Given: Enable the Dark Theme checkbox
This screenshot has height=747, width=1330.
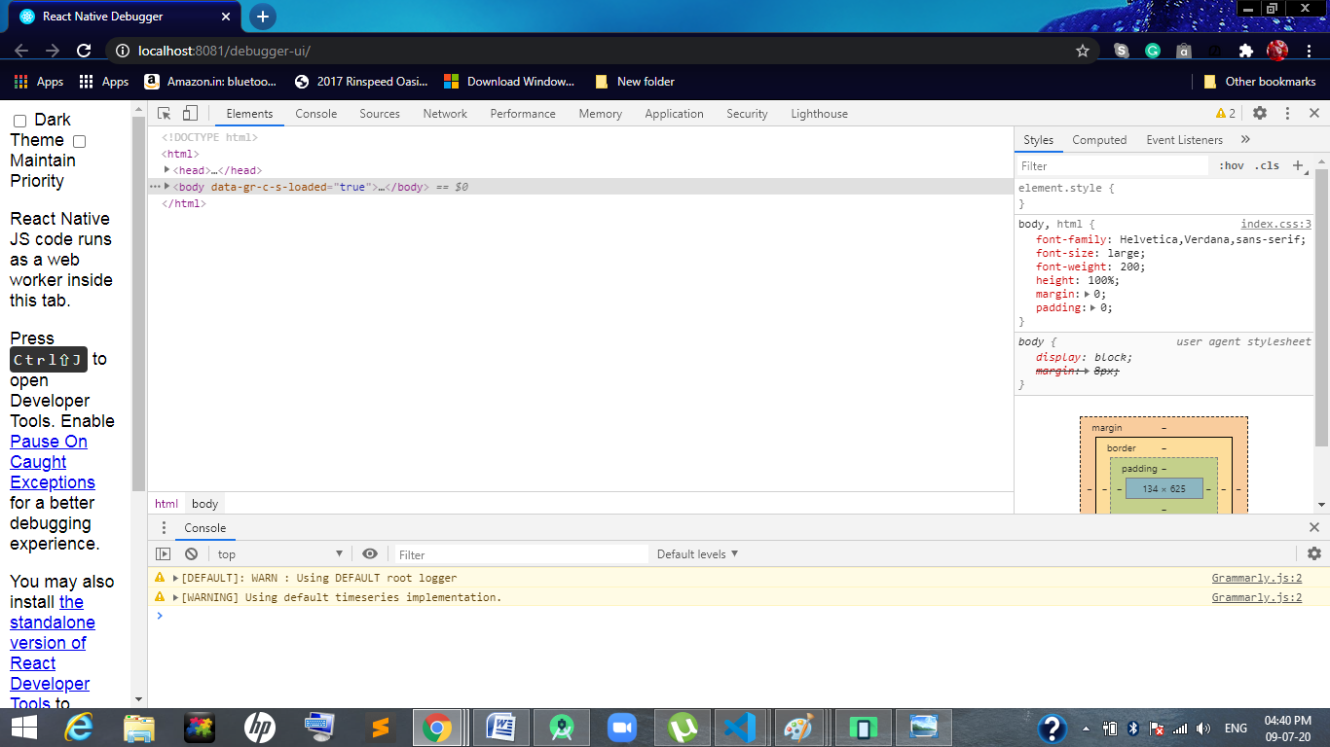Looking at the screenshot, I should (x=19, y=121).
